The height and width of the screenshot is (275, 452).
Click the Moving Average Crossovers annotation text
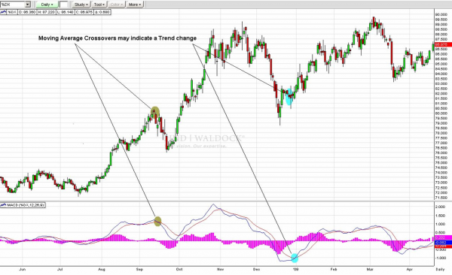[x=118, y=38]
